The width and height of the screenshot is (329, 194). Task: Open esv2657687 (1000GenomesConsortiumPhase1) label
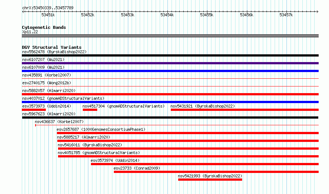pos(101,129)
